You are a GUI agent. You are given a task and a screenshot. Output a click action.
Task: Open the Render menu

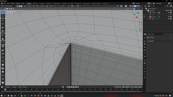pyautogui.click(x=12, y=3)
